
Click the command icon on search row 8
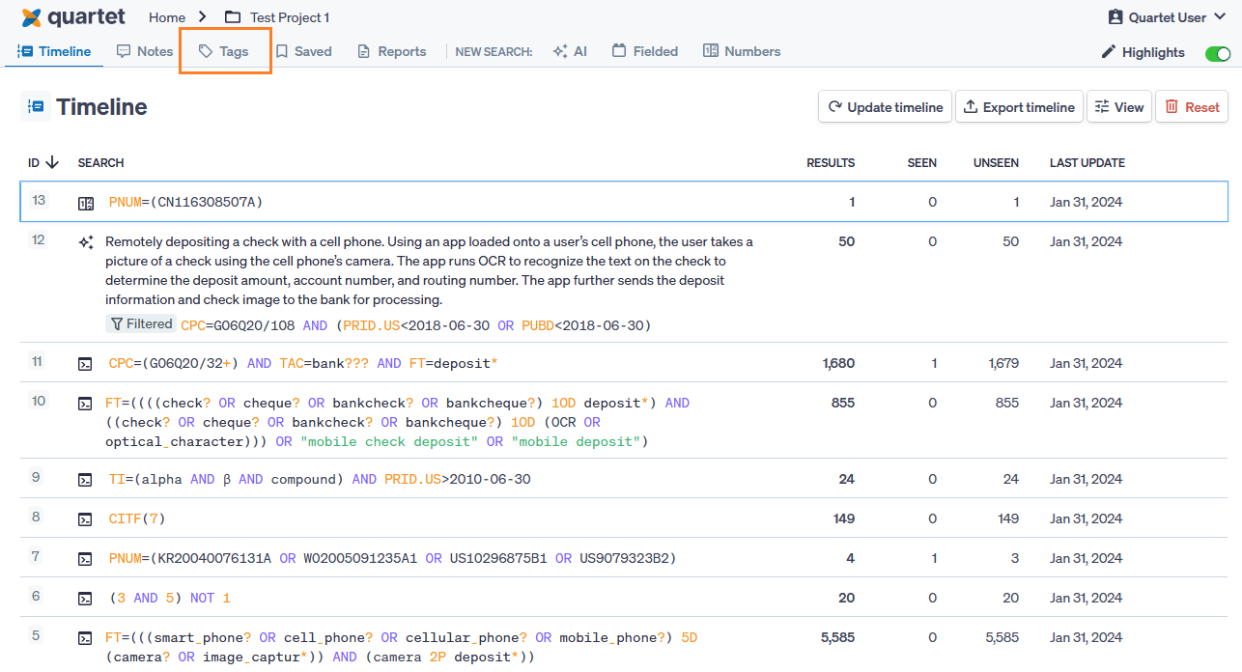86,519
